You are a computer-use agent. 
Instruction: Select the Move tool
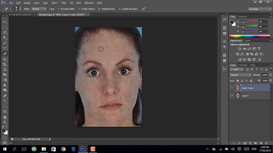pos(5,22)
